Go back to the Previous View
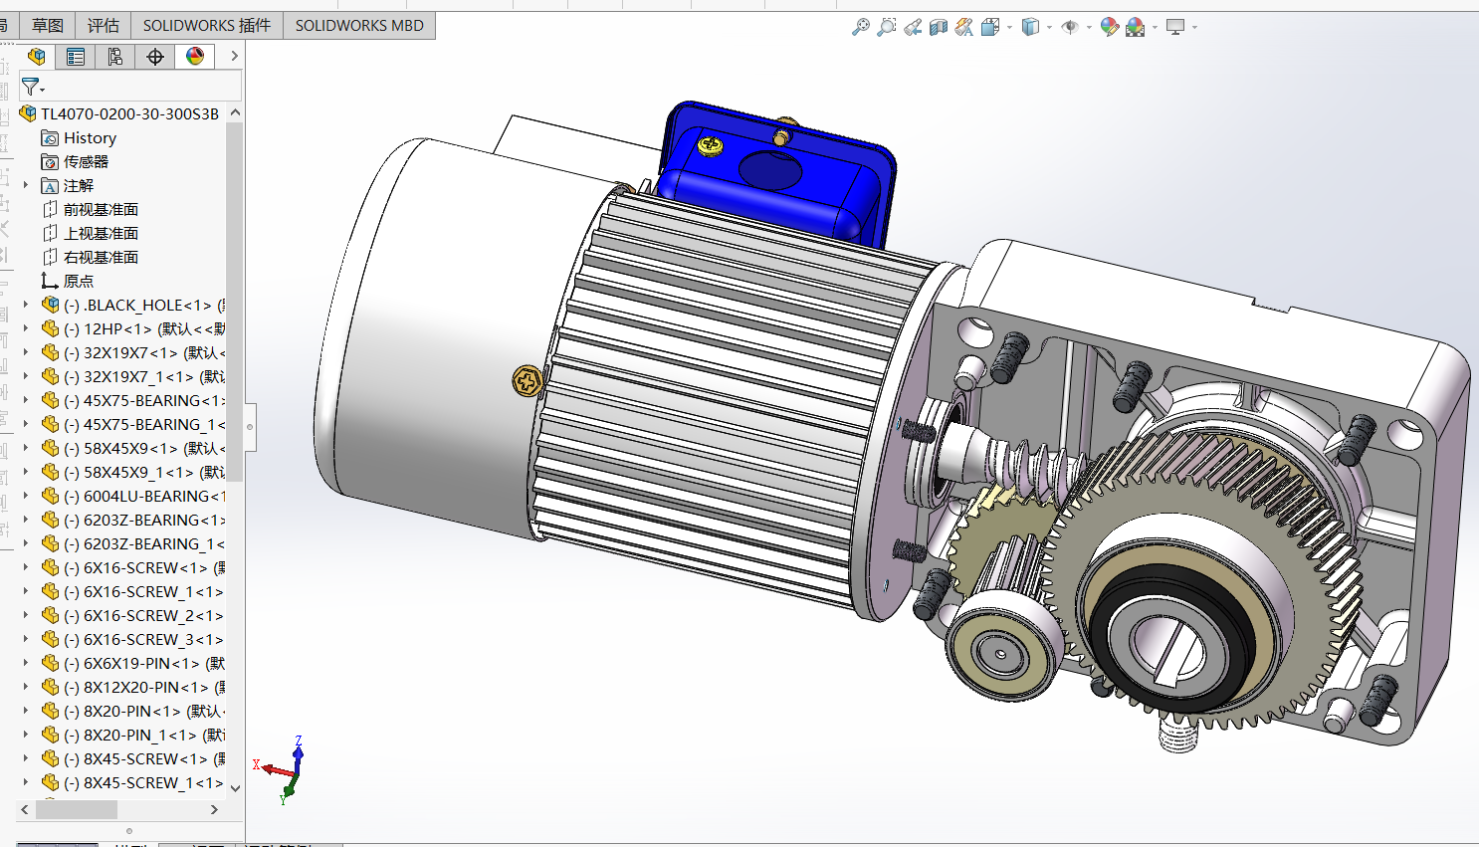The width and height of the screenshot is (1479, 847). (913, 27)
